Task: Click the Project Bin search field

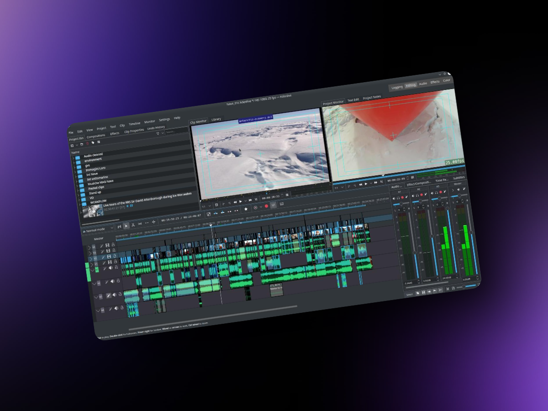Action: pos(176,132)
